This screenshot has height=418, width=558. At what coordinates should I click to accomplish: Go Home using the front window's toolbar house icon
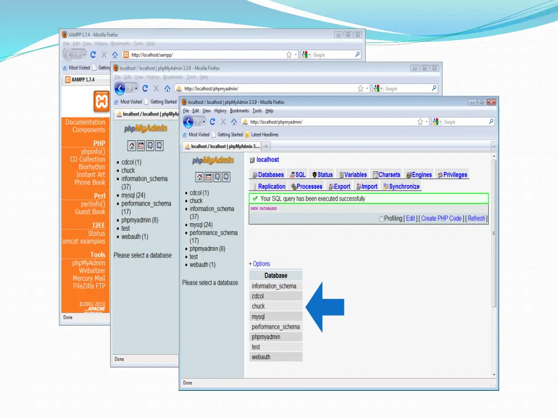tap(234, 122)
